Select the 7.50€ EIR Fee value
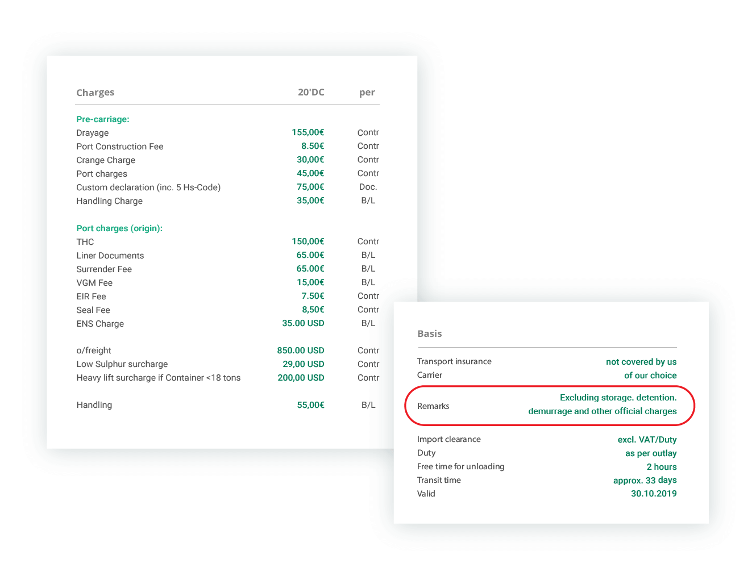The height and width of the screenshot is (580, 756). click(x=313, y=296)
